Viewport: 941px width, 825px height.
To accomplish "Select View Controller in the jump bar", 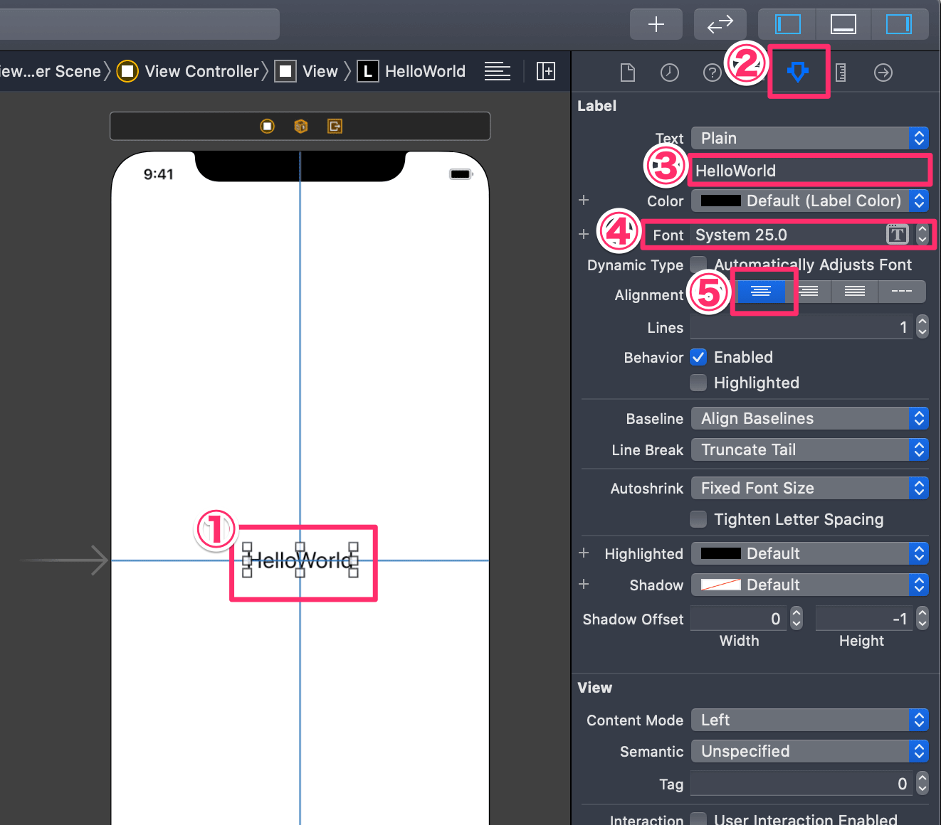I will click(x=201, y=71).
